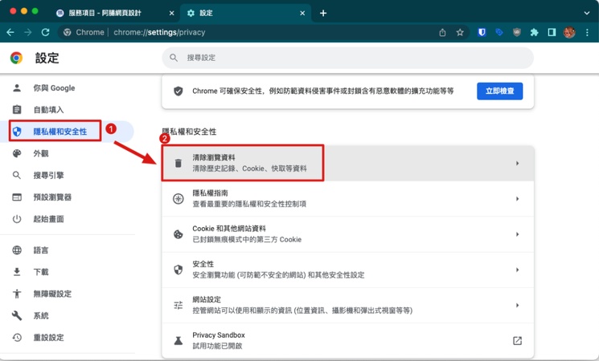Open a new tab with plus button
Viewport: 599px width, 361px height.
pos(323,13)
